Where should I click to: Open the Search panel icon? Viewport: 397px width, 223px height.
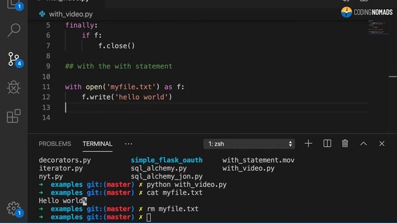(x=14, y=30)
